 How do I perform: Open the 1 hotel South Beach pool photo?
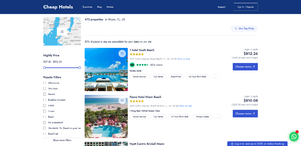tap(106, 69)
